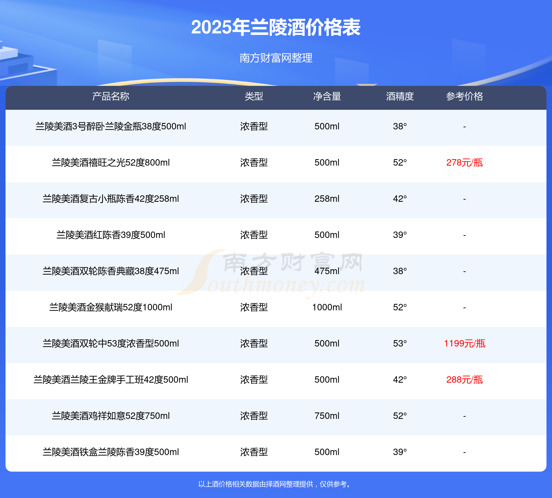The height and width of the screenshot is (498, 552).
Task: Click the red price "278元/瓶"
Action: coord(465,163)
